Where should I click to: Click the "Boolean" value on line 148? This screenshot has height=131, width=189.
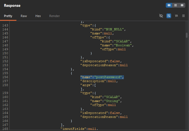123,45
